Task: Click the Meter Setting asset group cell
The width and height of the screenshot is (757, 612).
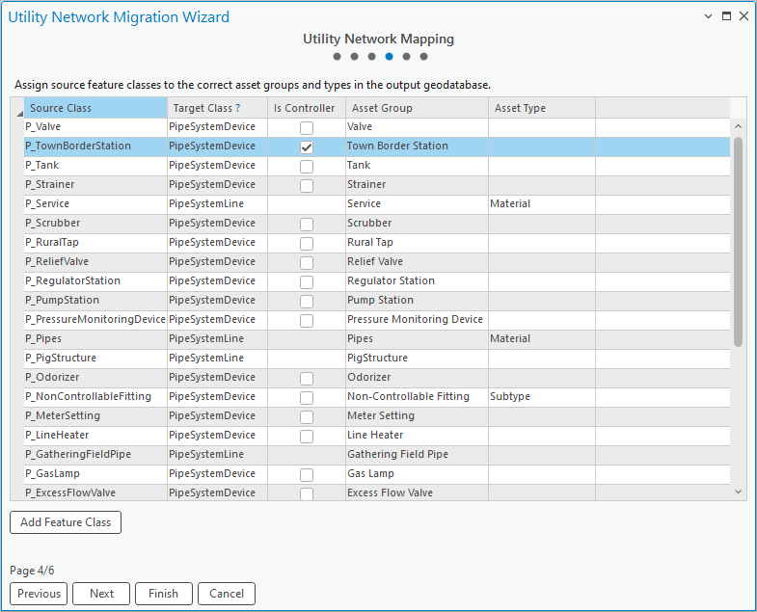Action: 418,416
